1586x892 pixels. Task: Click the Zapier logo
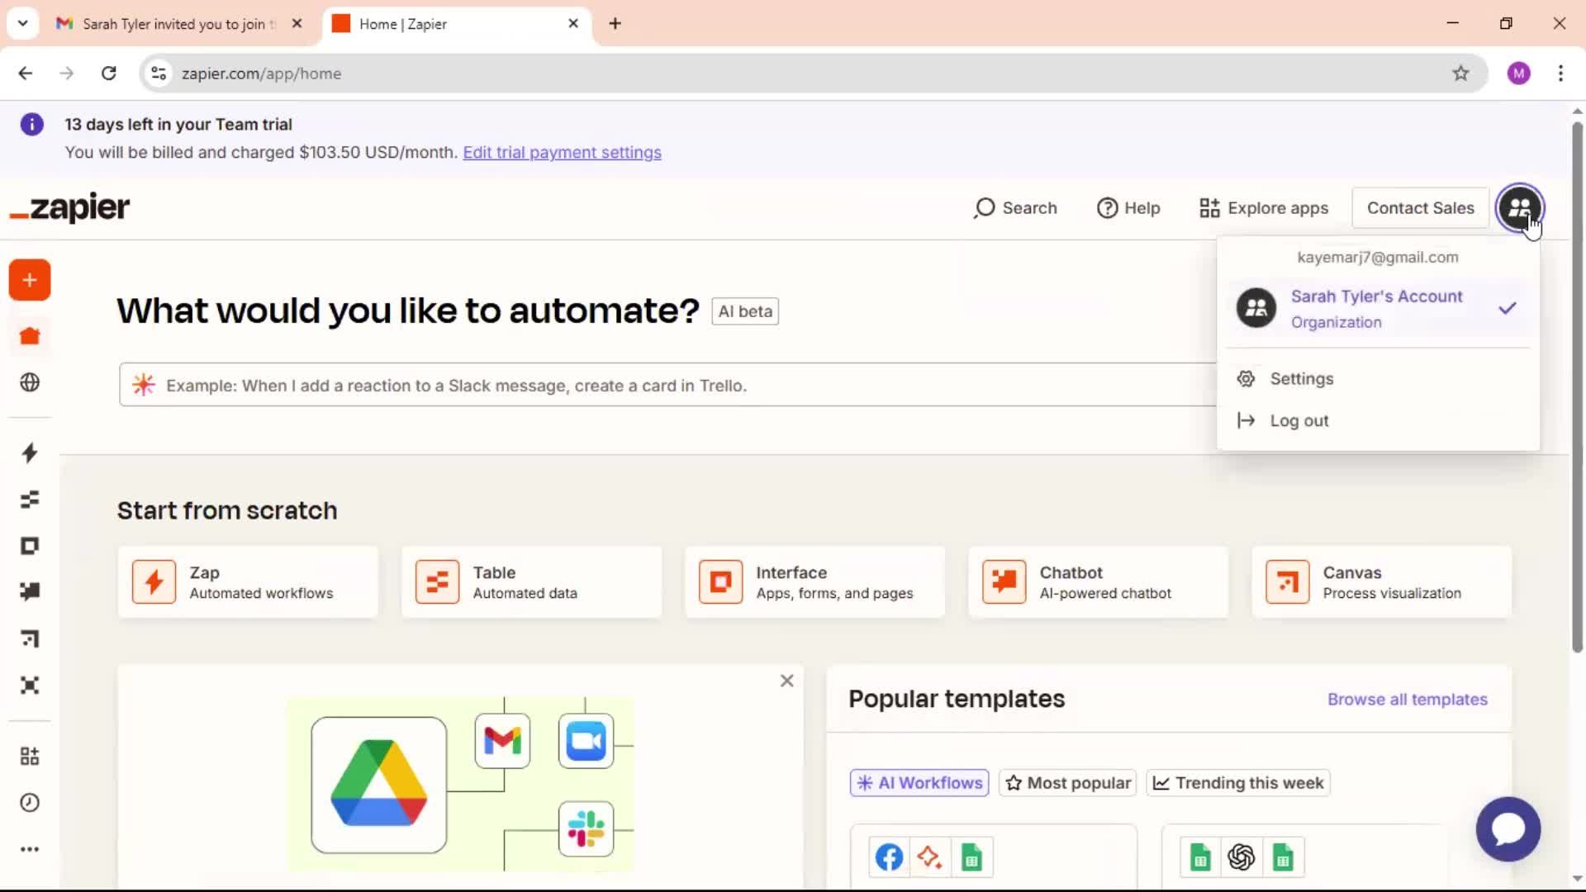click(69, 207)
